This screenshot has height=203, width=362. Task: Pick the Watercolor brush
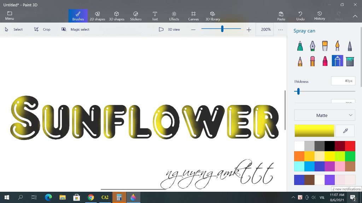337,46
